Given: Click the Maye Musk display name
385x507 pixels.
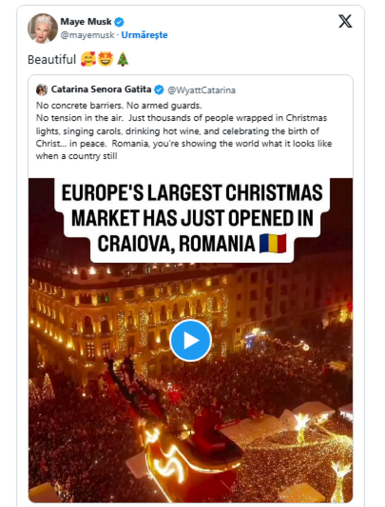Looking at the screenshot, I should pos(86,22).
